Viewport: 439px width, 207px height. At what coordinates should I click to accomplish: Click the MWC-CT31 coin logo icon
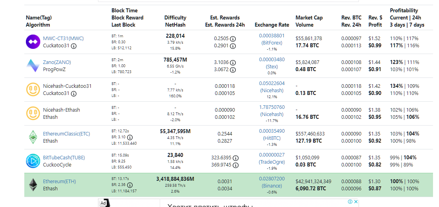[x=33, y=42]
